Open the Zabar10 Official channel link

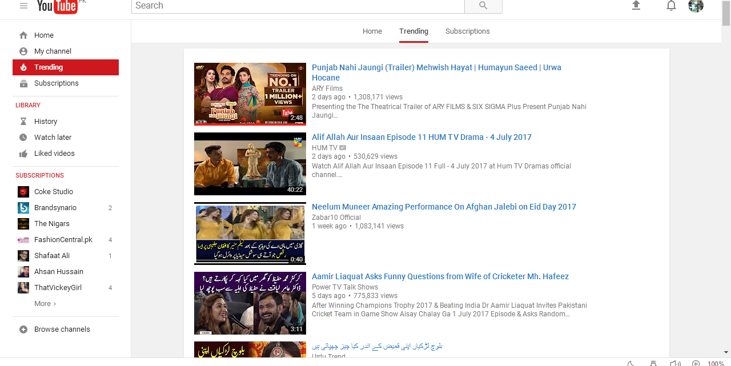pos(336,218)
